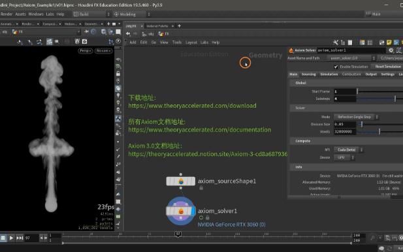The height and width of the screenshot is (252, 403).
Task: Click the network editor back arrow
Action: click(128, 34)
